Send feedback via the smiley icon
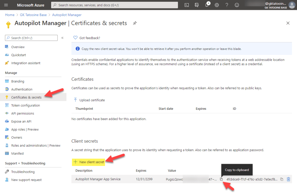 (x=237, y=5)
